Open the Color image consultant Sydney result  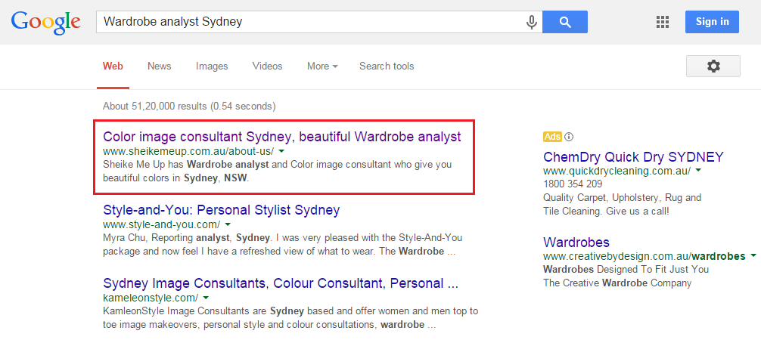click(x=282, y=137)
